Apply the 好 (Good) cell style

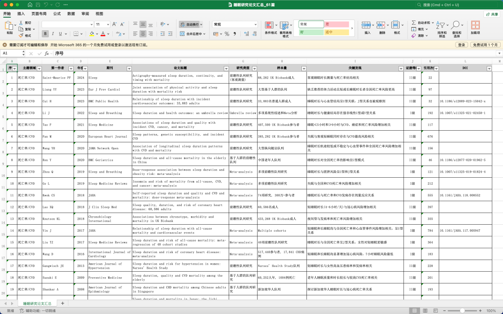[311, 32]
